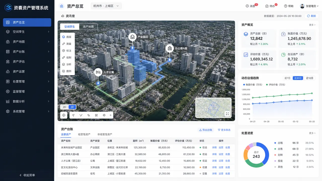322x181 pixels.
Task: Expand the 资产运营 sidebar submenu chevron
Action: [49, 72]
